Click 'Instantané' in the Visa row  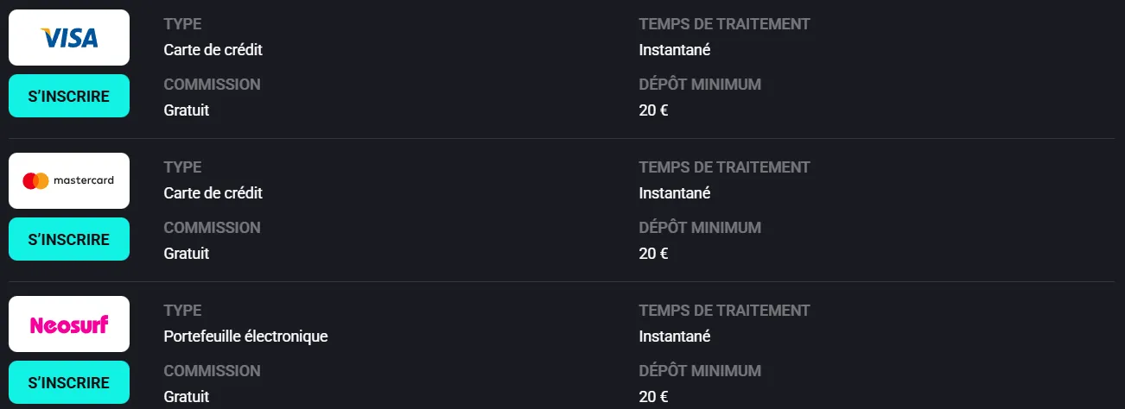coord(674,50)
